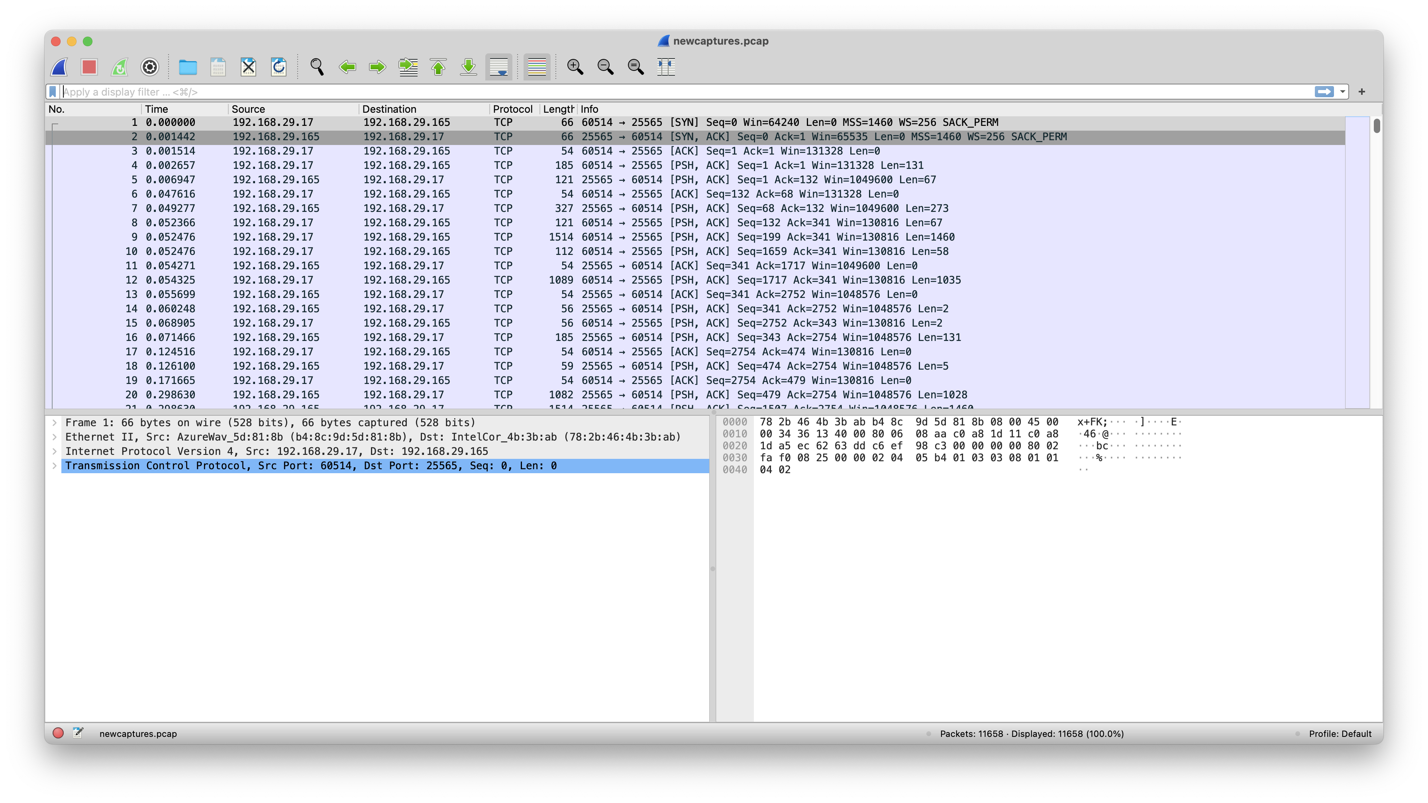Click packet list vertical scrollbar thumb

pyautogui.click(x=1377, y=126)
